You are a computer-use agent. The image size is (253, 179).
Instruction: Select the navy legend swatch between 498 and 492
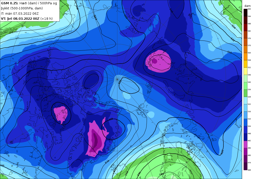pyautogui.click(x=245, y=137)
